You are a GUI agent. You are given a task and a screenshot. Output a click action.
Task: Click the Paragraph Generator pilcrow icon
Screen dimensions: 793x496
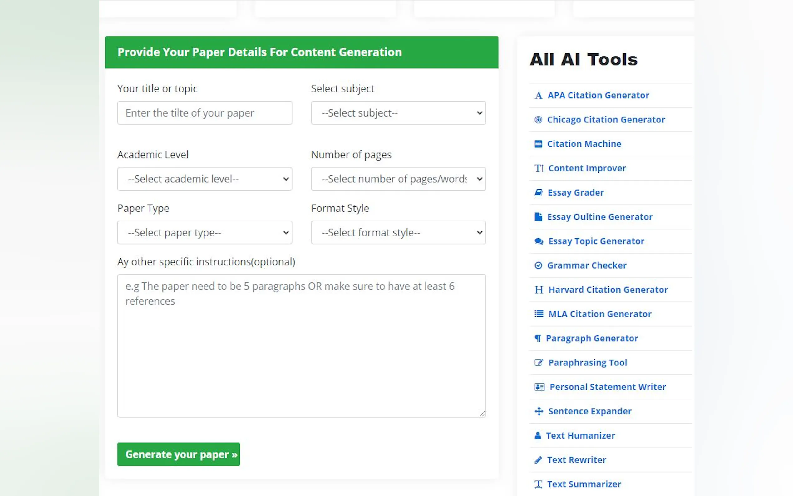538,338
